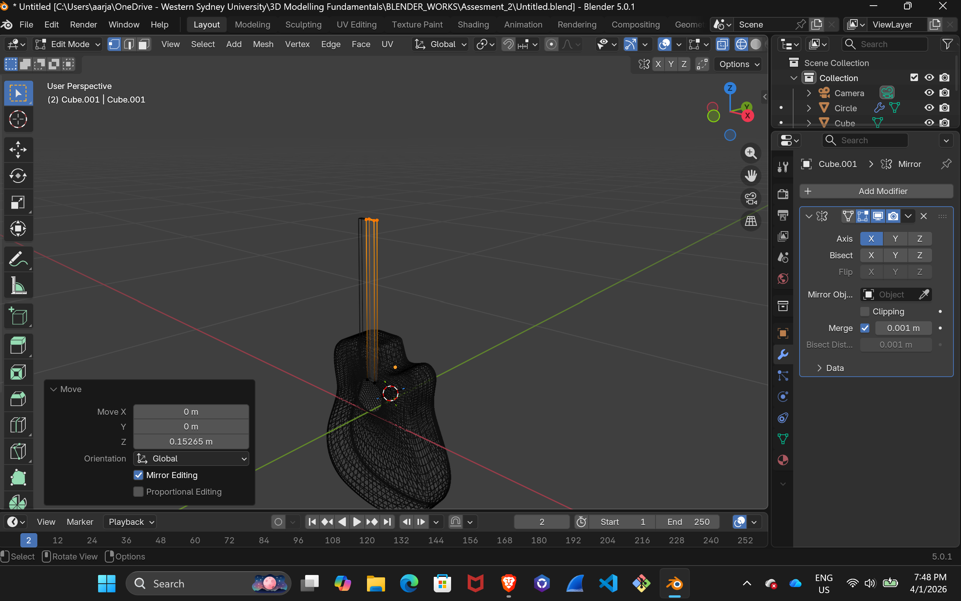Enable the Clipping checkbox
Viewport: 961px width, 601px height.
865,311
